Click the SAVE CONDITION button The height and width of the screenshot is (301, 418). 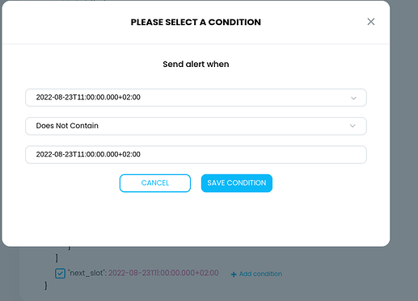tap(237, 183)
